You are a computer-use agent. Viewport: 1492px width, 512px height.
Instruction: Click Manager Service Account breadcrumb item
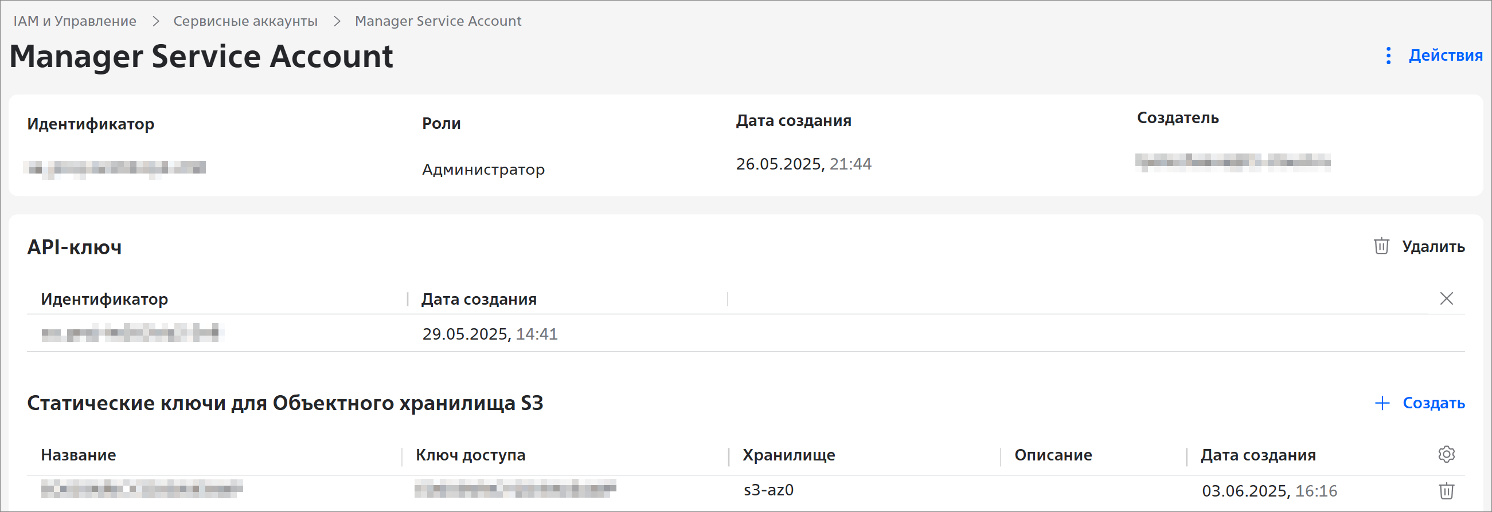pos(438,21)
